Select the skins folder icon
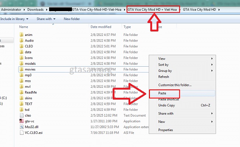The image size is (240, 147). (21, 98)
